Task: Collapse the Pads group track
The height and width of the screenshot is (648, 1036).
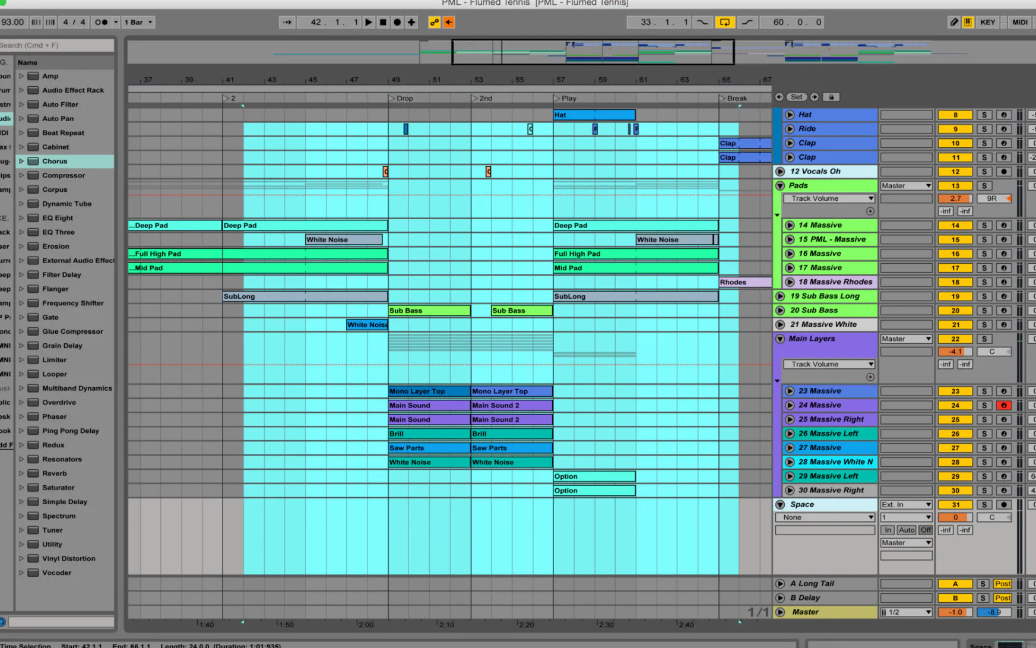Action: click(x=780, y=186)
